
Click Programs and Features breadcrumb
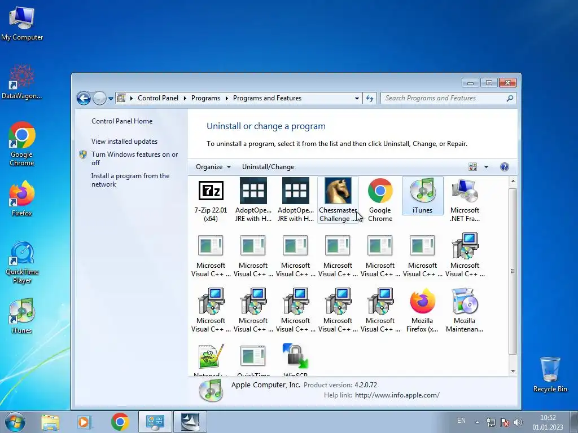(267, 98)
